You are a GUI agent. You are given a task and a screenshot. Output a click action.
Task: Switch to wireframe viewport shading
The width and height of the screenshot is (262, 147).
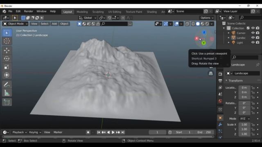point(193,24)
